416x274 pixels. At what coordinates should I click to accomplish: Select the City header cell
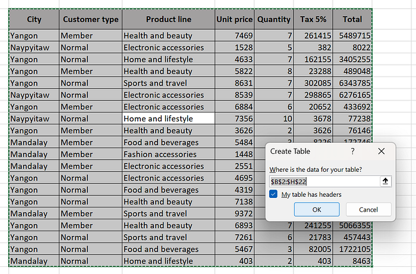tap(34, 19)
